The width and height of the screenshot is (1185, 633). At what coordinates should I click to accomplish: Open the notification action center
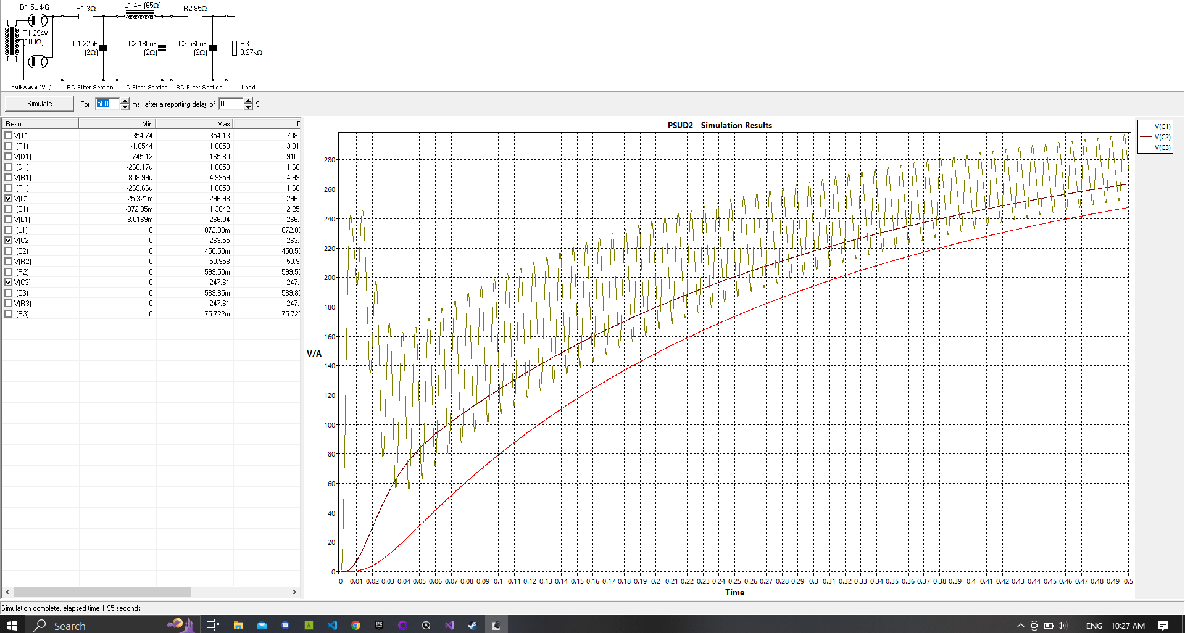(1163, 625)
